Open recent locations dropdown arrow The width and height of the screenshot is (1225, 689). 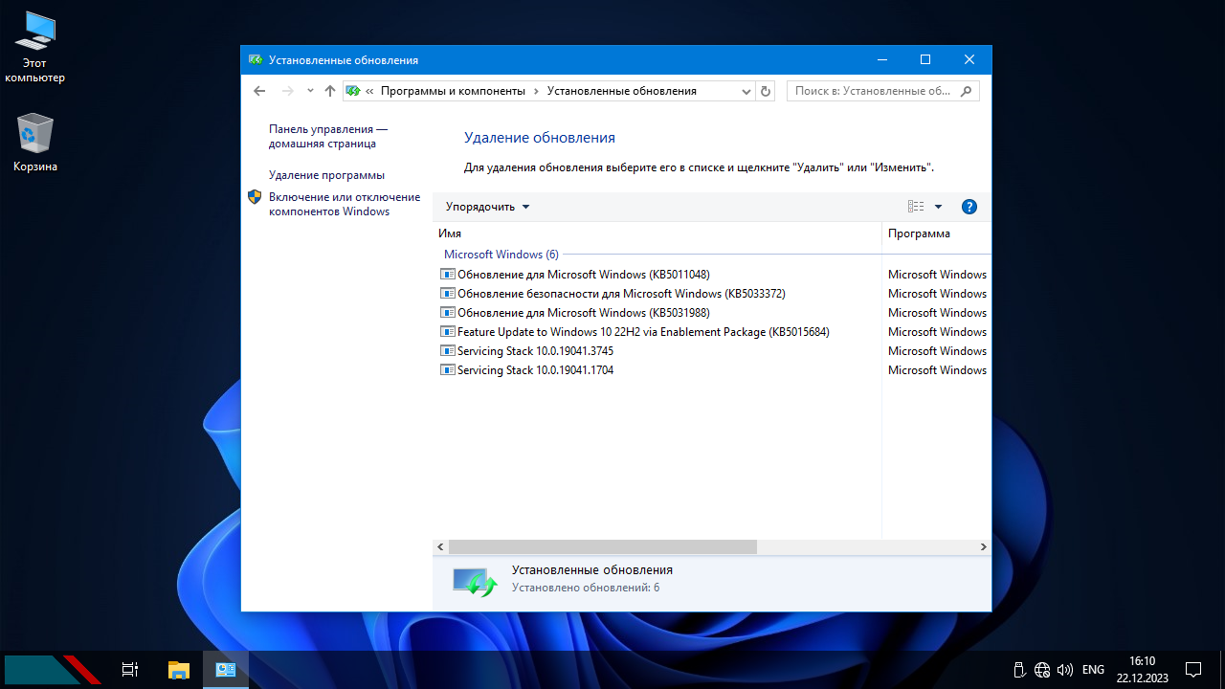coord(310,91)
